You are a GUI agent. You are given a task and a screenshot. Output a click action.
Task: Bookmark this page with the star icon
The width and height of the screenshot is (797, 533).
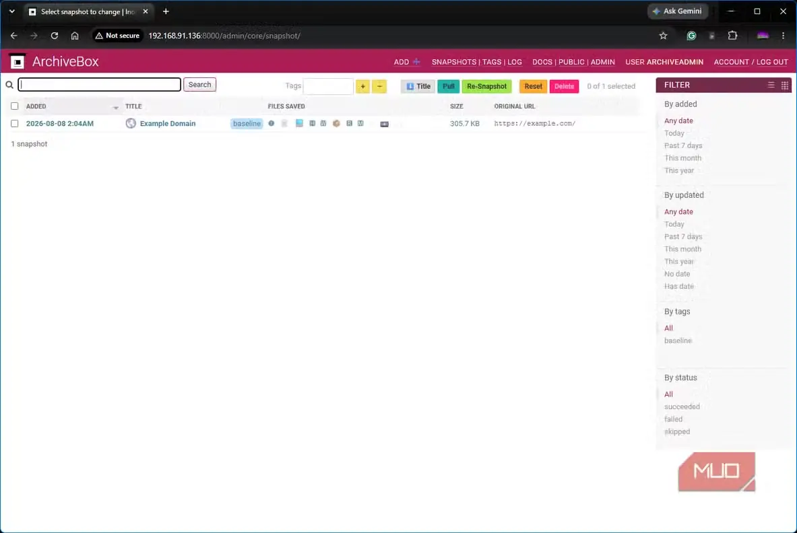(x=664, y=36)
